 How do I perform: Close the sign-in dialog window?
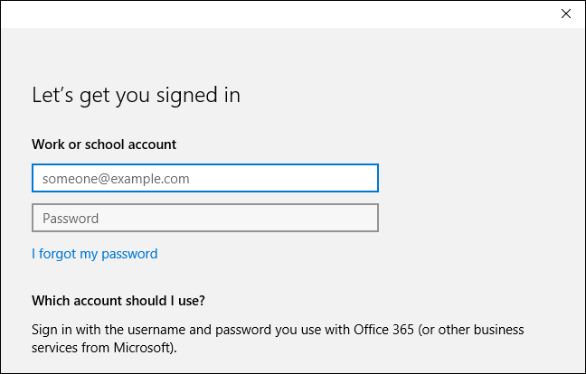coord(565,14)
